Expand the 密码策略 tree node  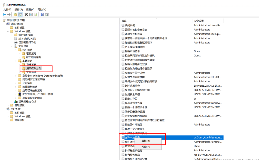tap(20, 54)
